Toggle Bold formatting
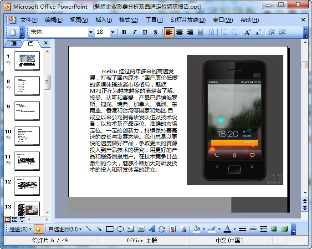The width and height of the screenshot is (312, 249). 124,32
